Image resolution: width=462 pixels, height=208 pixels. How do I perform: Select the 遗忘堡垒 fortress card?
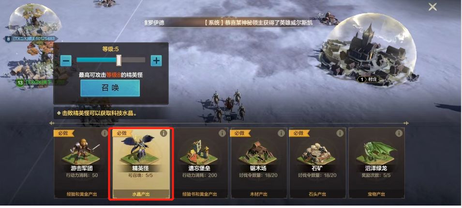pyautogui.click(x=199, y=163)
